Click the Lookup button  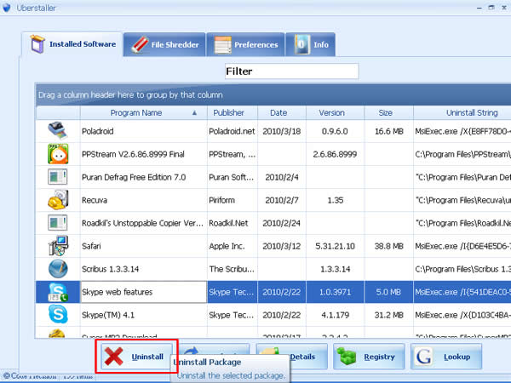point(446,357)
